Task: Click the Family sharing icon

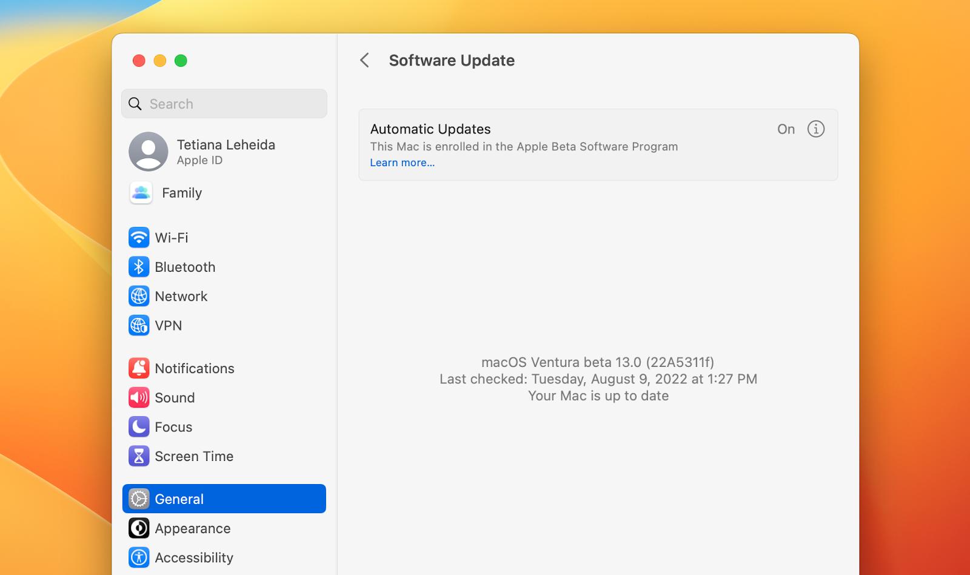Action: click(141, 193)
